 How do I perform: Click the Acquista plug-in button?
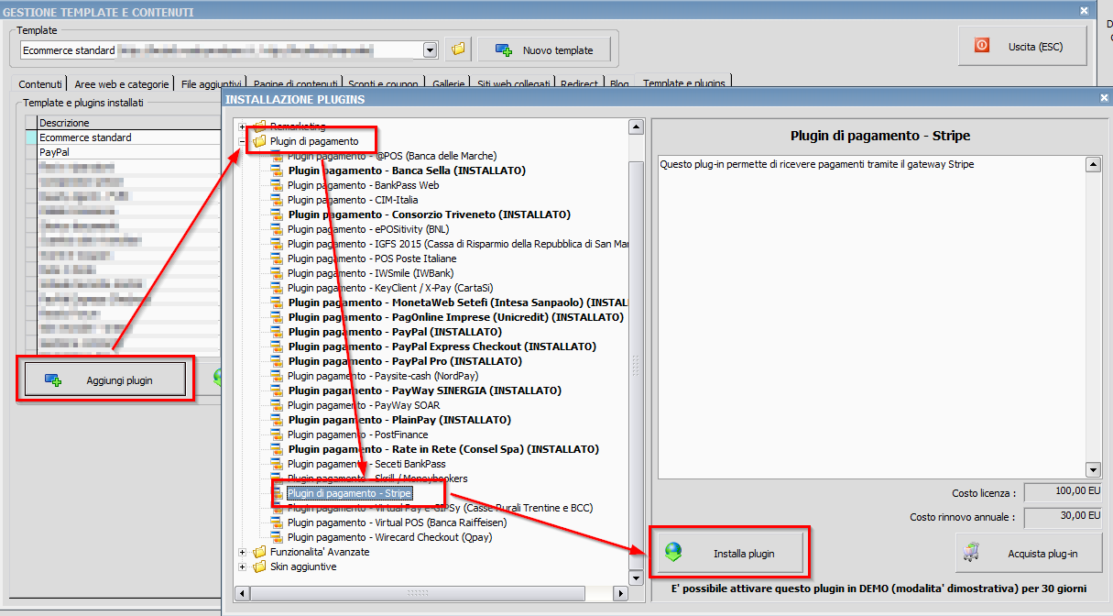click(x=1029, y=553)
